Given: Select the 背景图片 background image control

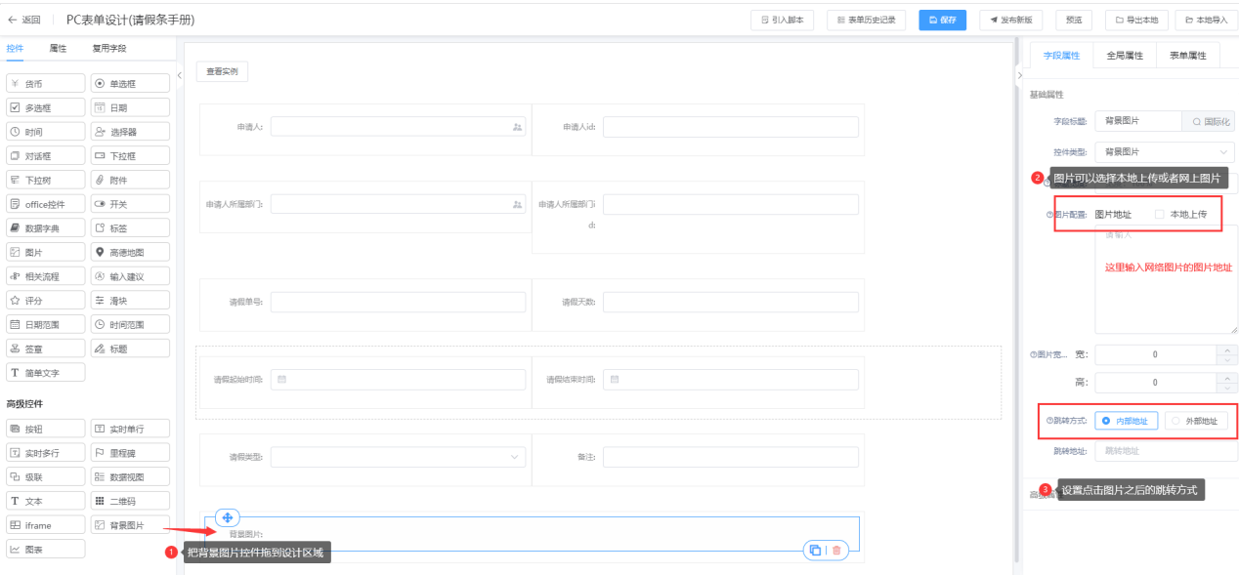Looking at the screenshot, I should click(130, 525).
